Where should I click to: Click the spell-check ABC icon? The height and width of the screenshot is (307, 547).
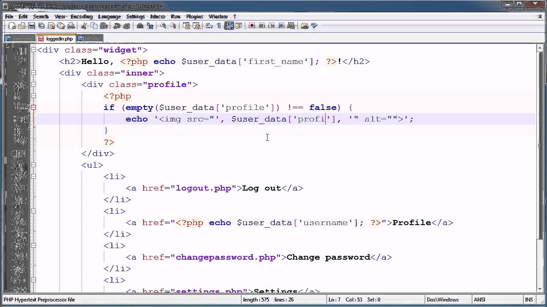315,26
